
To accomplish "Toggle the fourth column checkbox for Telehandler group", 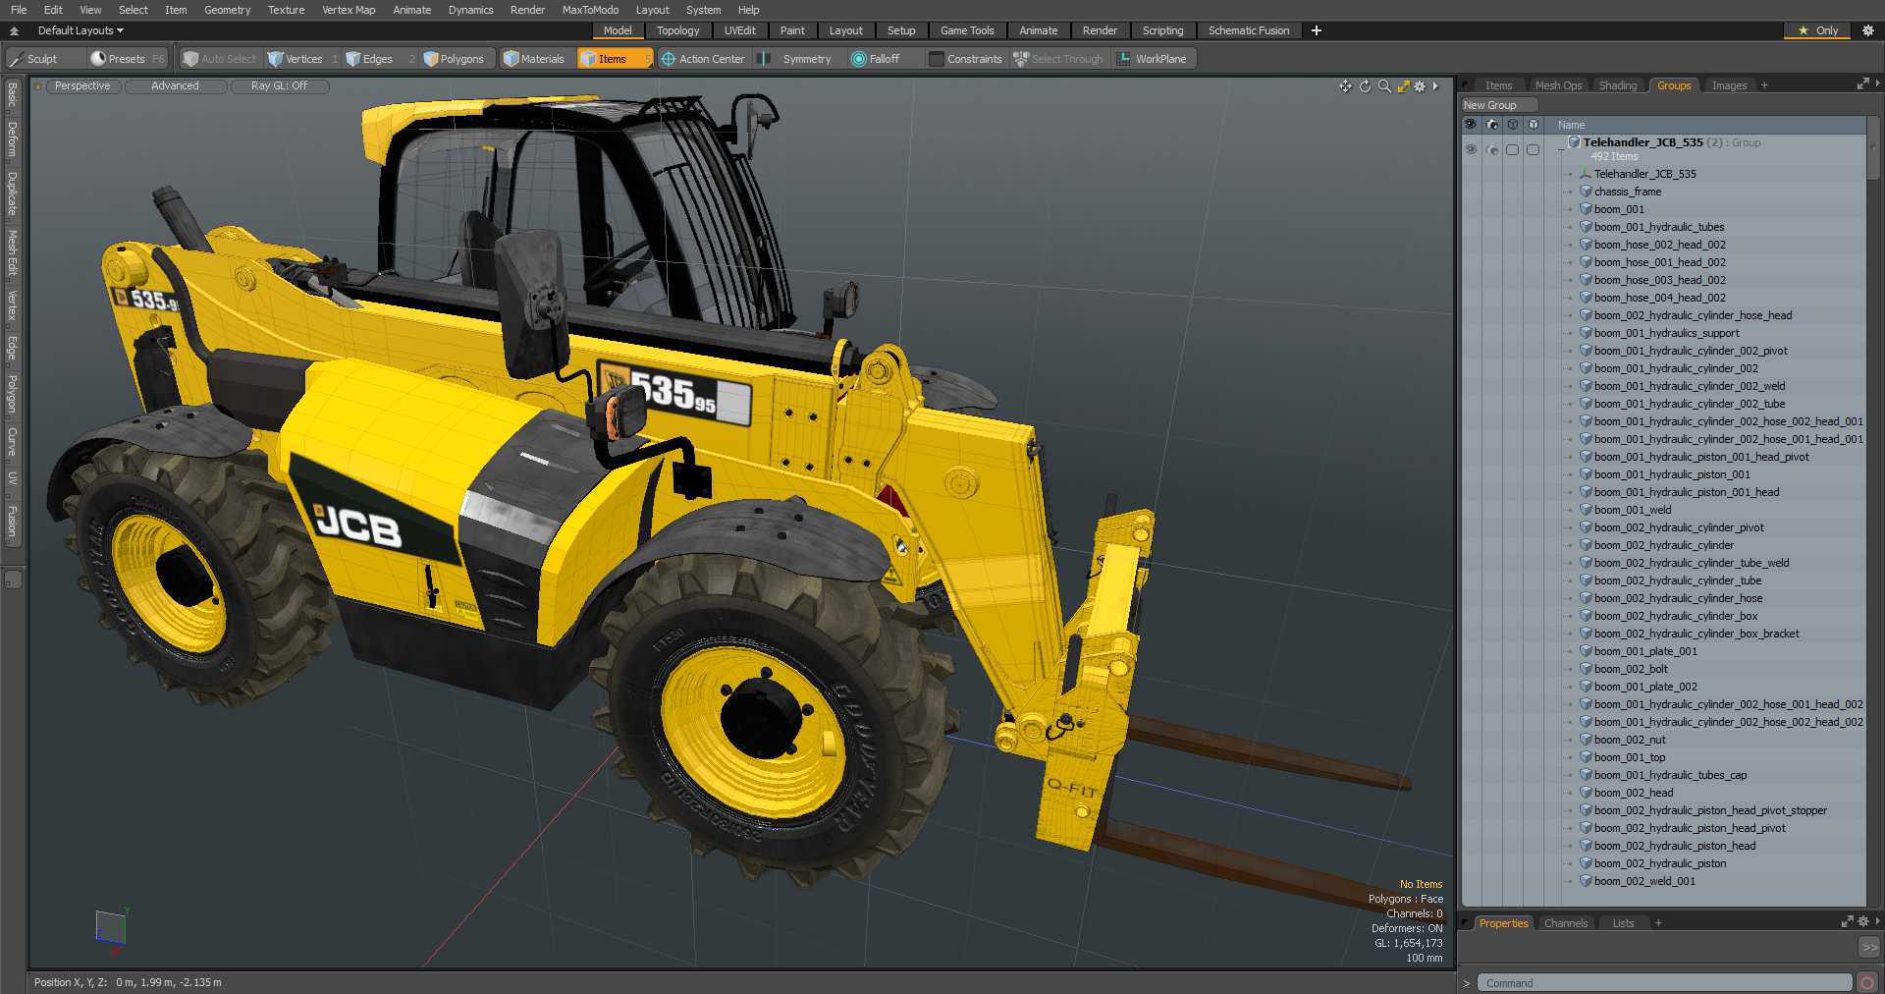I will click(1534, 149).
